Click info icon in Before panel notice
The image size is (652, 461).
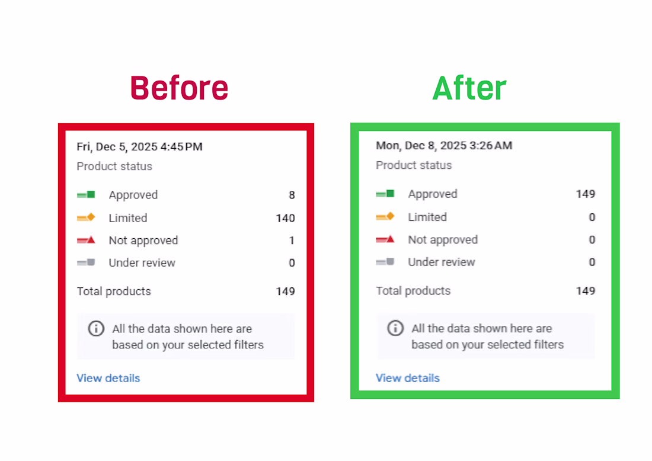(x=96, y=329)
